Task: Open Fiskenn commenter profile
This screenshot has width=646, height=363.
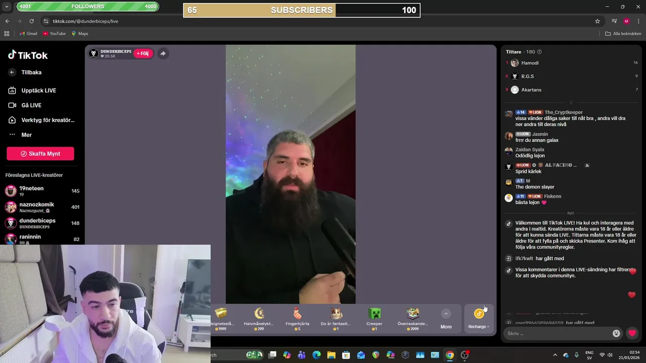Action: [553, 196]
